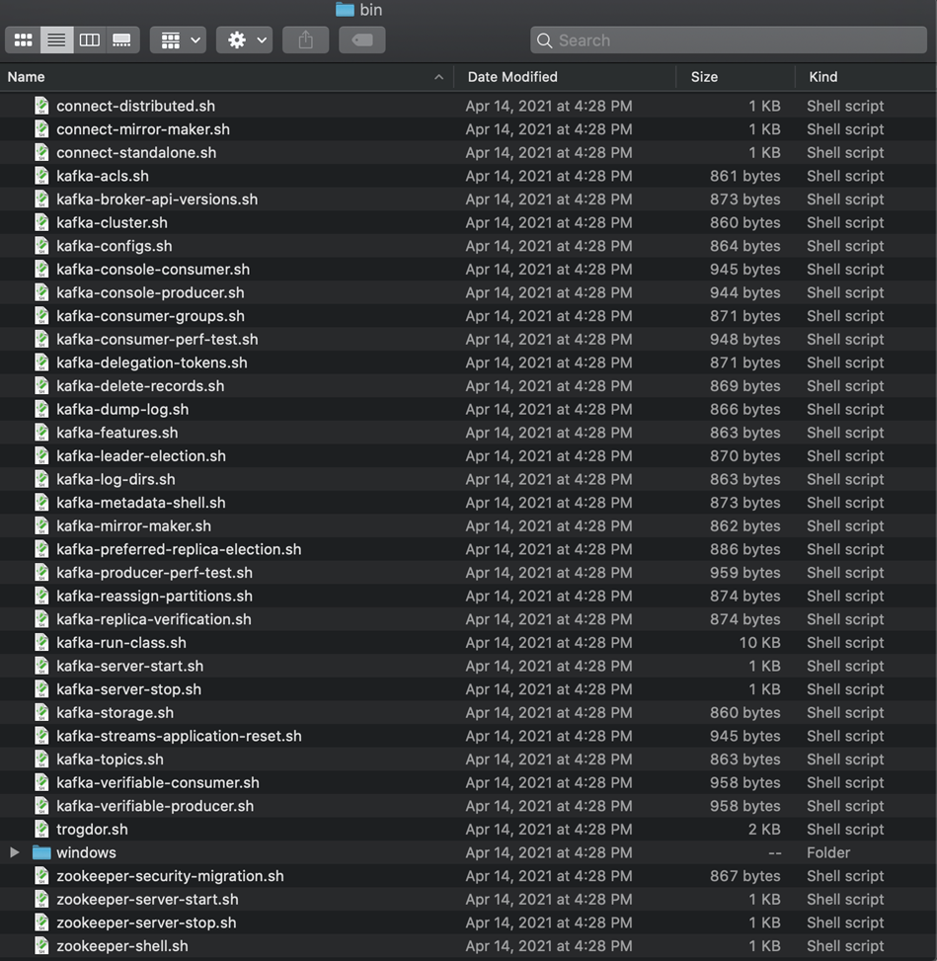Select the trogdor.sh file name
Viewport: 937px width, 961px height.
coord(93,830)
